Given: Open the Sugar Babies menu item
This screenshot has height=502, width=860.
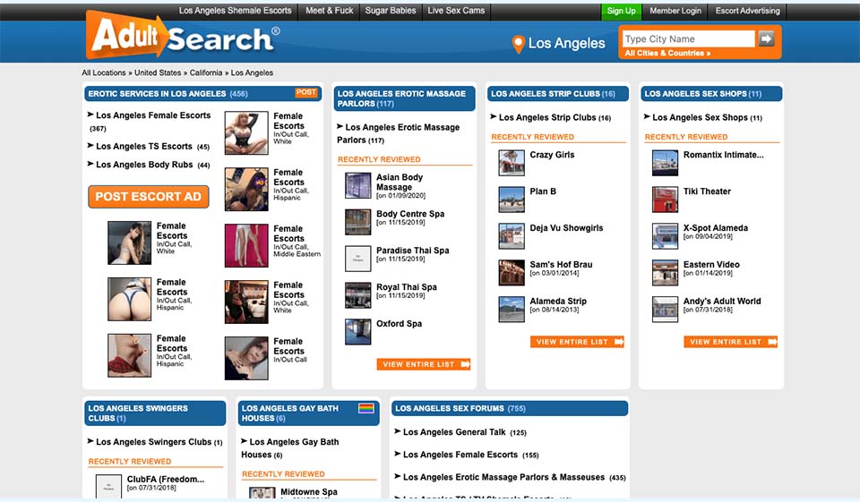Looking at the screenshot, I should click(391, 11).
